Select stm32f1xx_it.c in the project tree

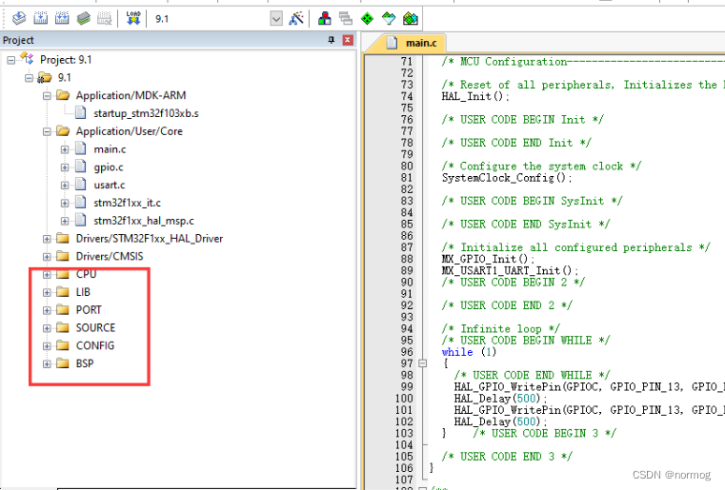(127, 203)
